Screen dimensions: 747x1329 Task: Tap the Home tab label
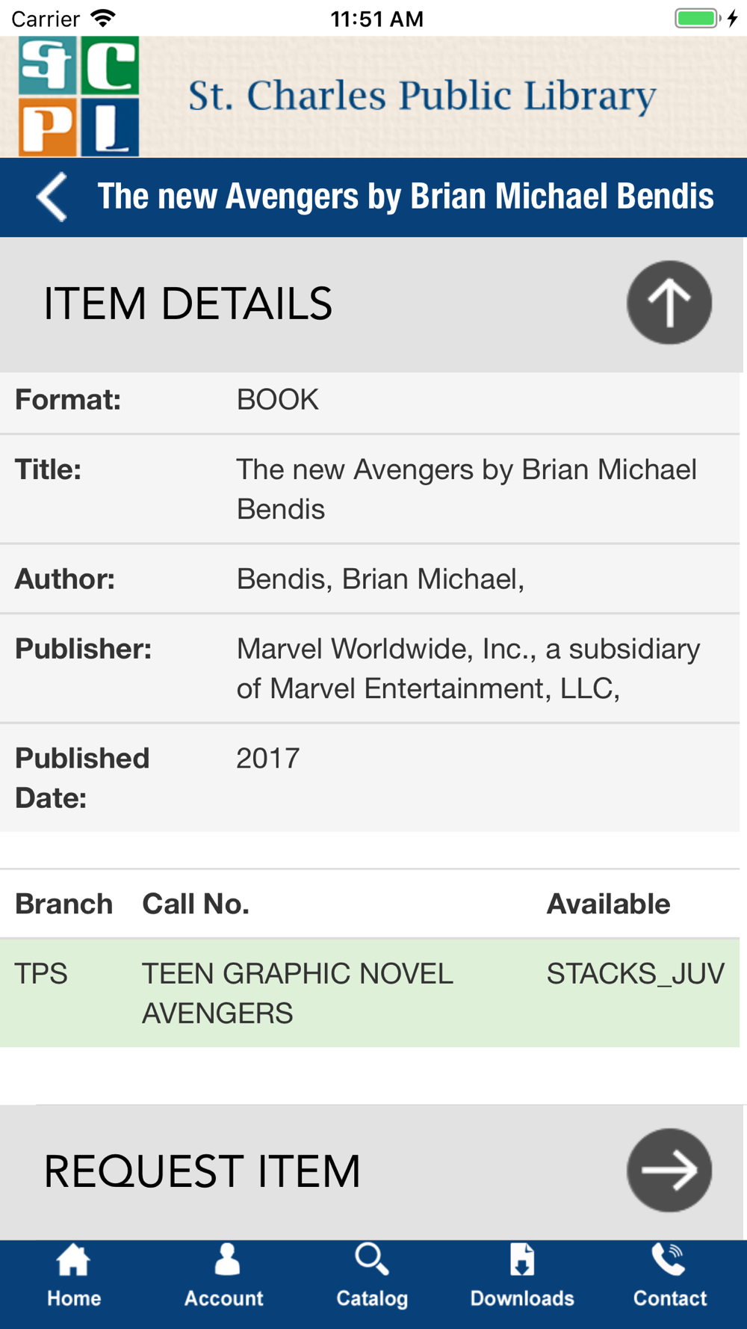tap(74, 1298)
